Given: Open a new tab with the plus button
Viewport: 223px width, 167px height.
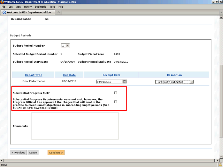Looking at the screenshot, I should click(x=59, y=13).
